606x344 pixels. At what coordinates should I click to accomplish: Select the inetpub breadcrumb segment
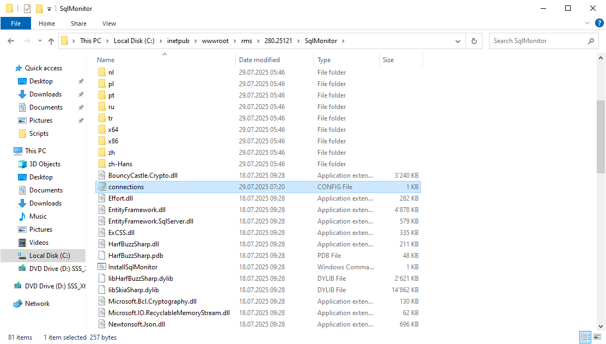click(x=178, y=41)
